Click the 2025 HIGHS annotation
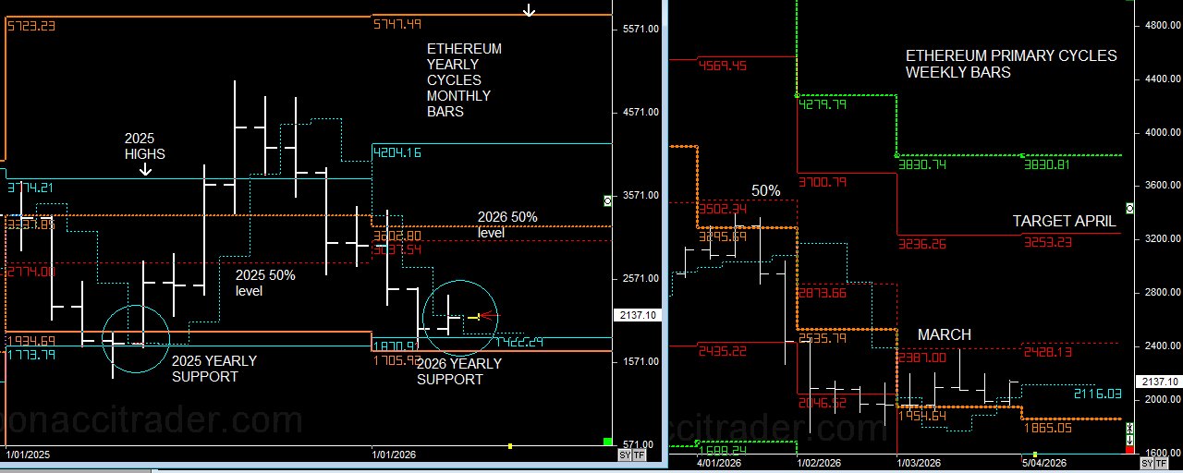The height and width of the screenshot is (473, 1183). click(145, 146)
